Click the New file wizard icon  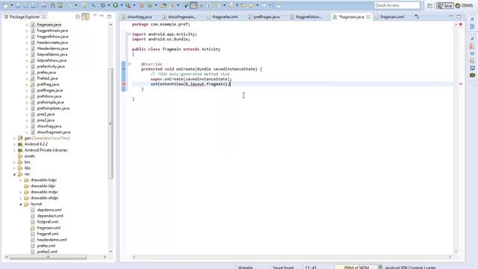coord(6,5)
